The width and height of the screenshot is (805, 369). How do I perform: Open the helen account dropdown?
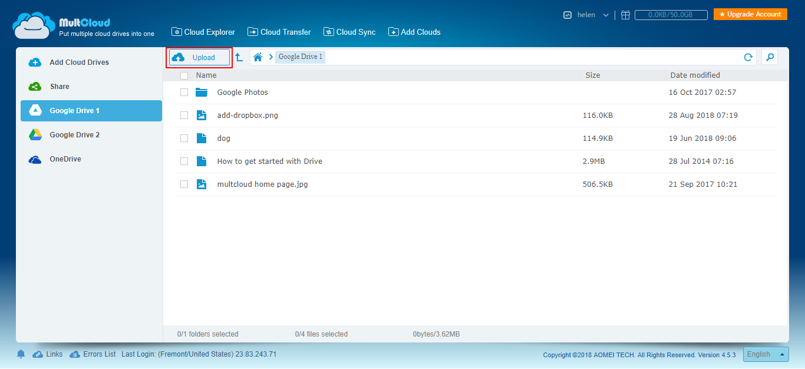(x=593, y=15)
